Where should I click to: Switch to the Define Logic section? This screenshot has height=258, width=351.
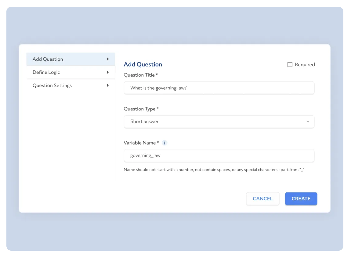click(x=46, y=72)
